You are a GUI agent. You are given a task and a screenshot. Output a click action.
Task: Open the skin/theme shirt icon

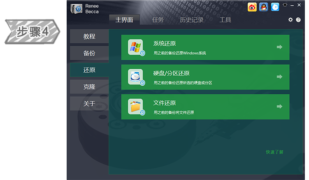click(285, 5)
